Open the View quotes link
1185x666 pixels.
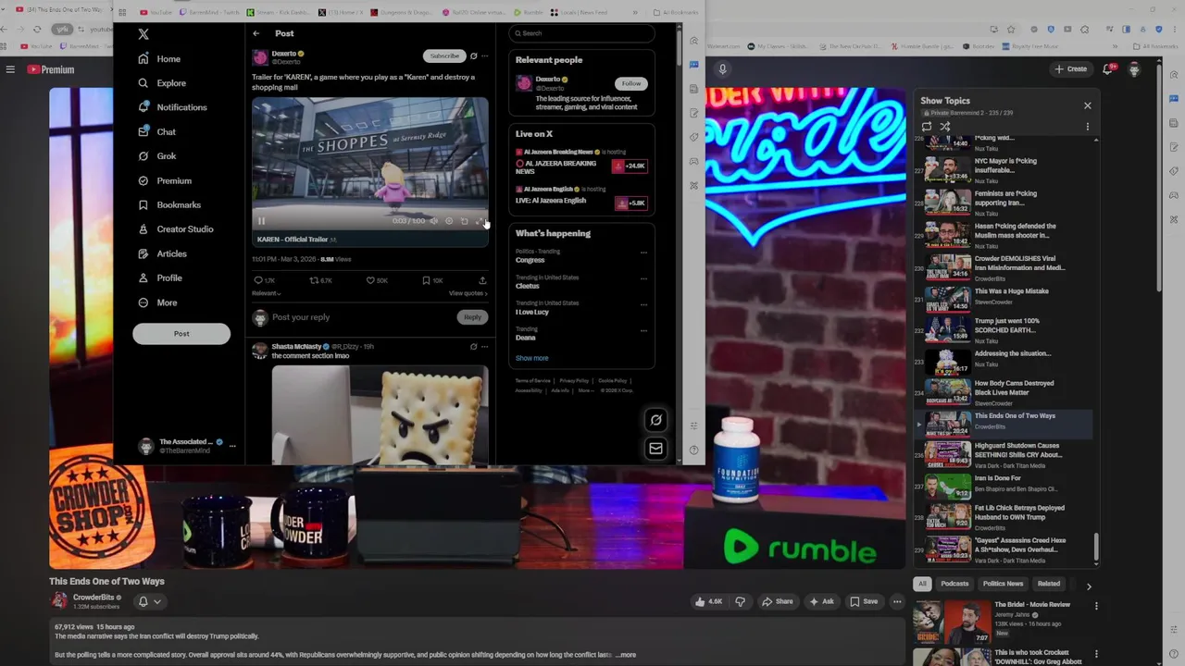(468, 293)
